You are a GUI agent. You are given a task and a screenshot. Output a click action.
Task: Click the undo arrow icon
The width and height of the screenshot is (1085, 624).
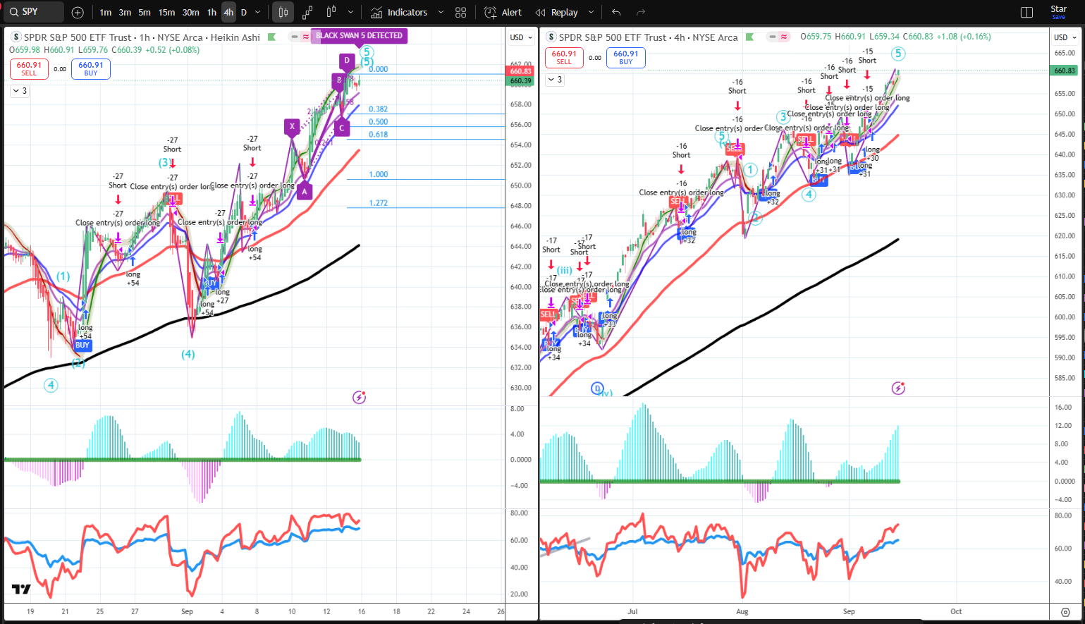[617, 12]
